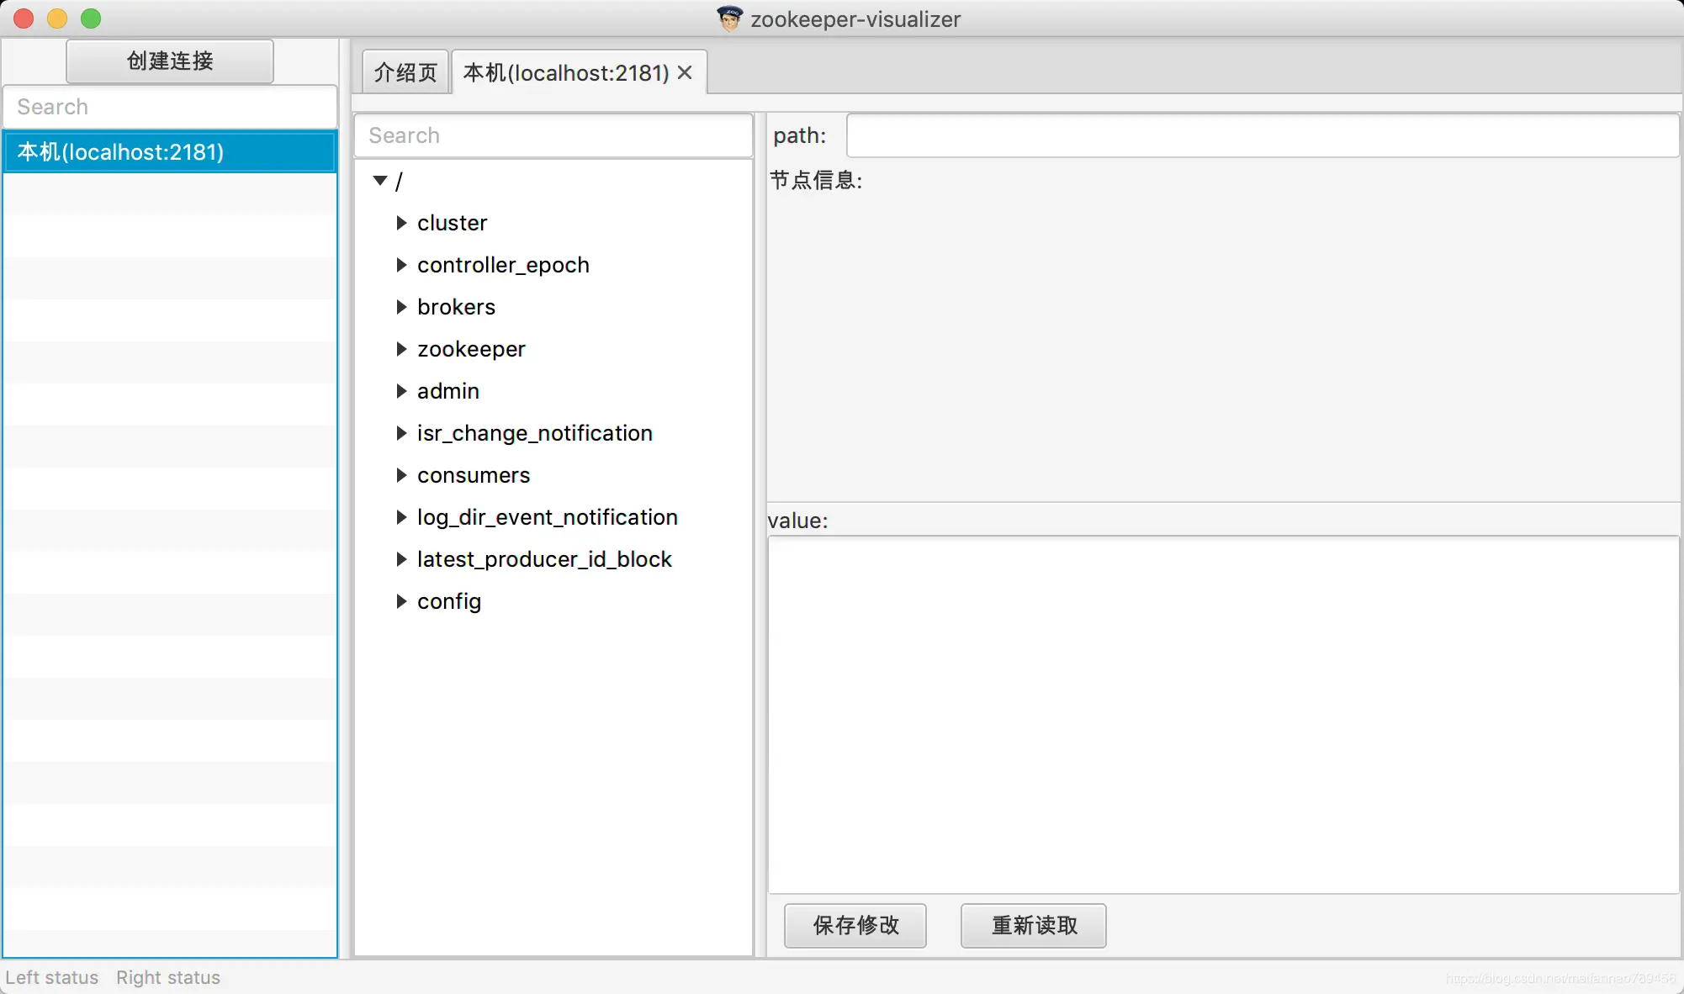1684x994 pixels.
Task: Select the latest_producer_id_block node
Action: [x=544, y=559]
